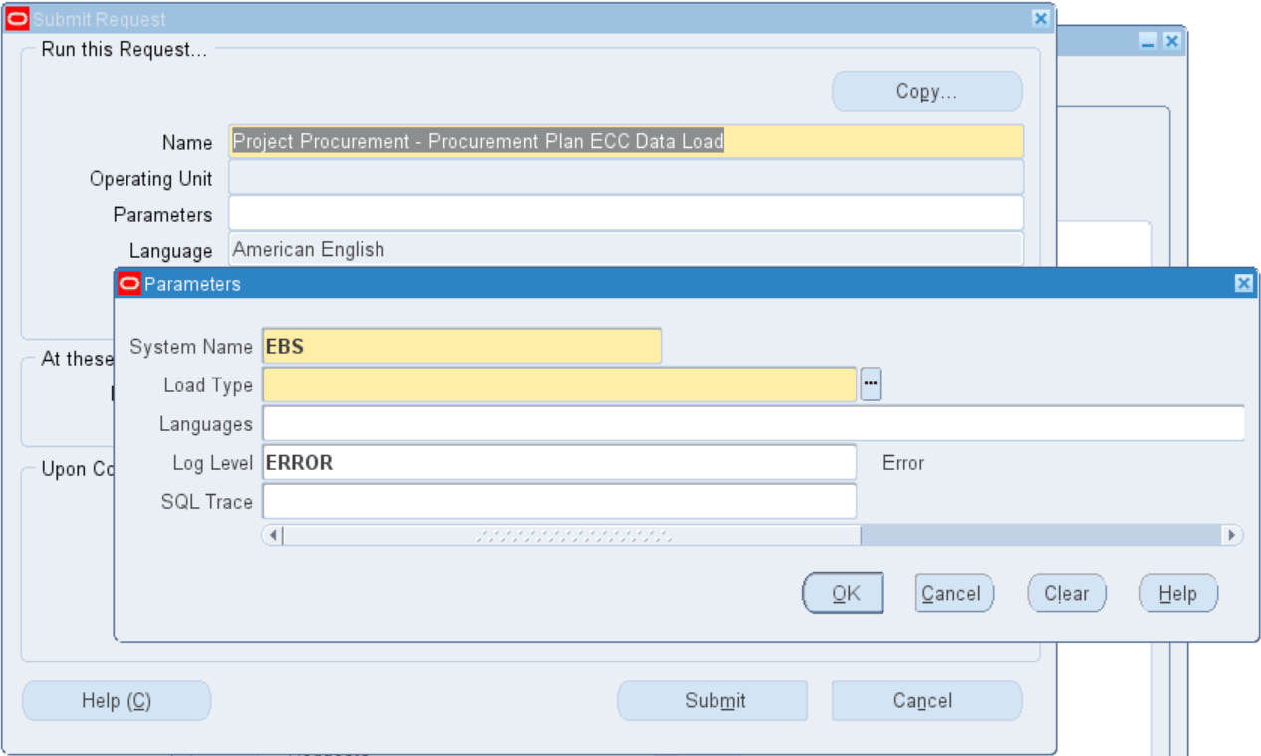Viewport: 1261px width, 756px height.
Task: Click the horizontal scrollbar left arrow
Action: [x=273, y=535]
